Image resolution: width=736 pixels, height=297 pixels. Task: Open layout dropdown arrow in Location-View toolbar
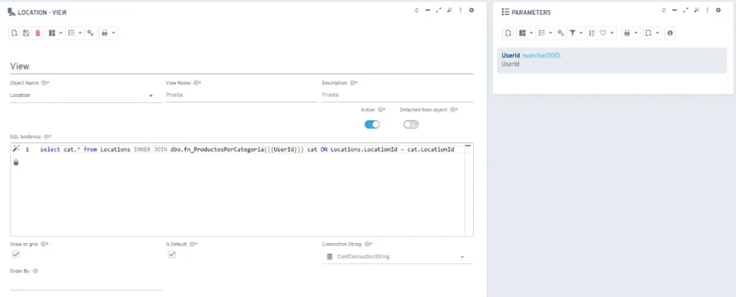[61, 33]
